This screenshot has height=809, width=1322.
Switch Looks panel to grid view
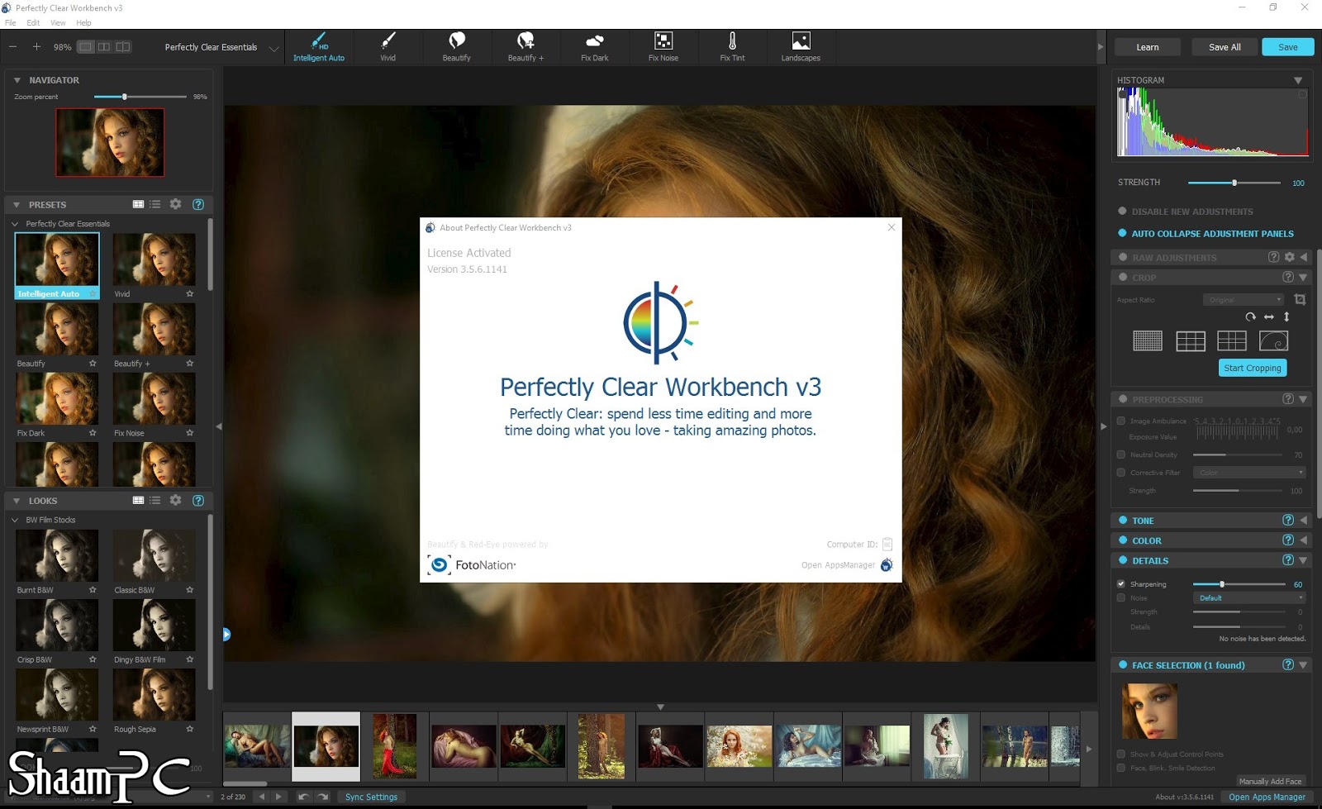(138, 500)
